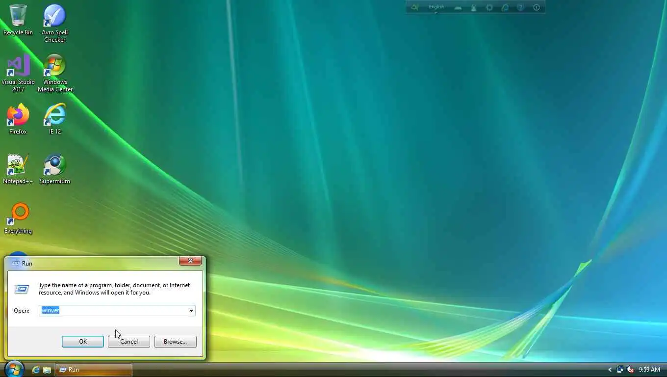Open the Windows Start orb
This screenshot has width=667, height=377.
14,369
